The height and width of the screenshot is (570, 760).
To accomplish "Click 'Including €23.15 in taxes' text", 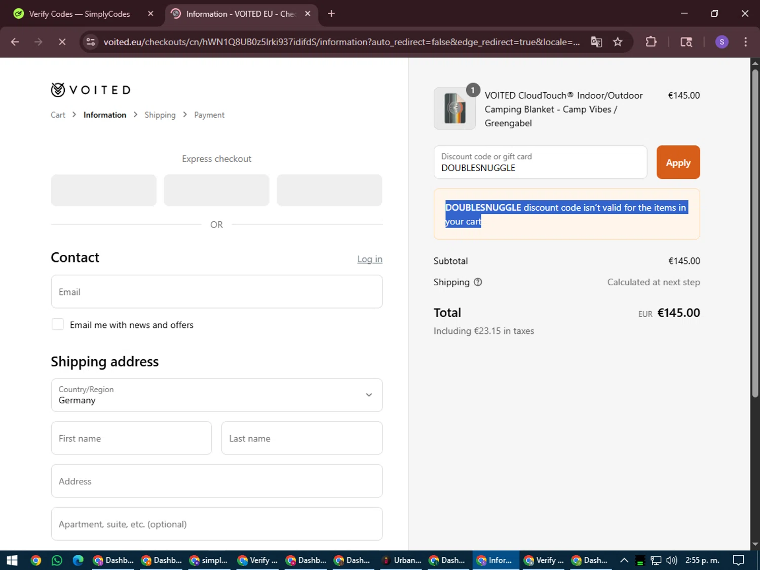I will (x=484, y=331).
